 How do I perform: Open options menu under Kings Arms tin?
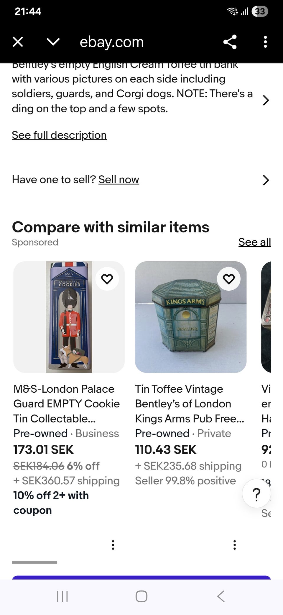pyautogui.click(x=235, y=545)
